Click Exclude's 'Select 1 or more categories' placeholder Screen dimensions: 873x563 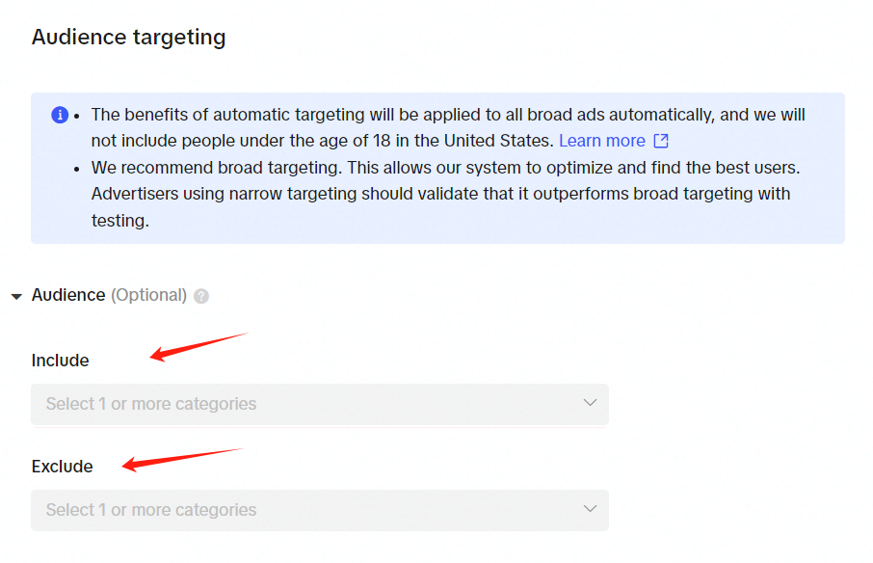(151, 510)
